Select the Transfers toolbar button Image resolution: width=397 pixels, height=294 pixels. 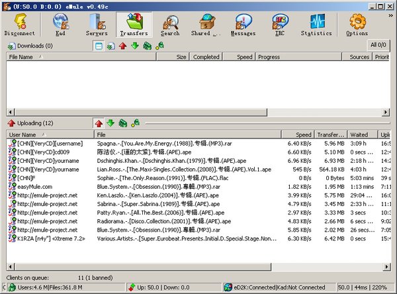tap(134, 25)
